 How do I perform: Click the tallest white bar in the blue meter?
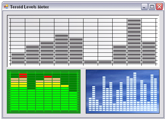click(x=135, y=92)
